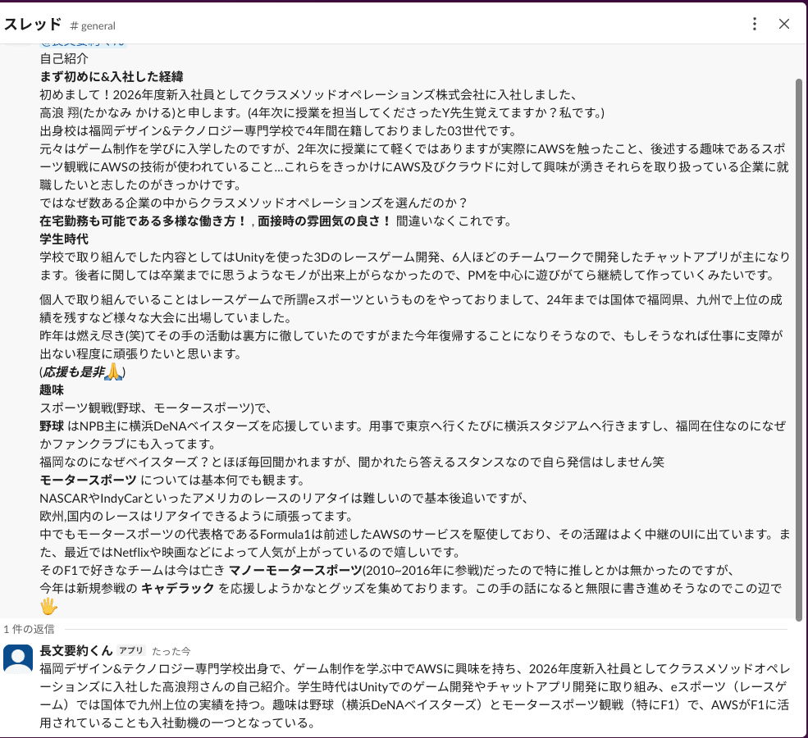Click the line starting 出身校は福岡デザイン&テクノロジー専門学校
This screenshot has height=738, width=808.
click(278, 131)
